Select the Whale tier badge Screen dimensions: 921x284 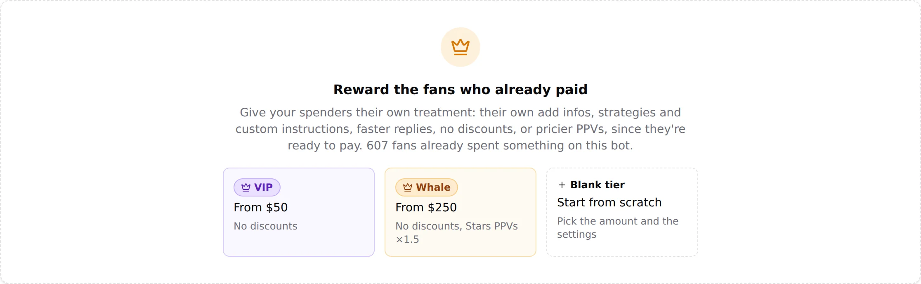427,187
